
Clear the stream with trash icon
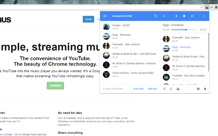pyautogui.click(x=205, y=89)
